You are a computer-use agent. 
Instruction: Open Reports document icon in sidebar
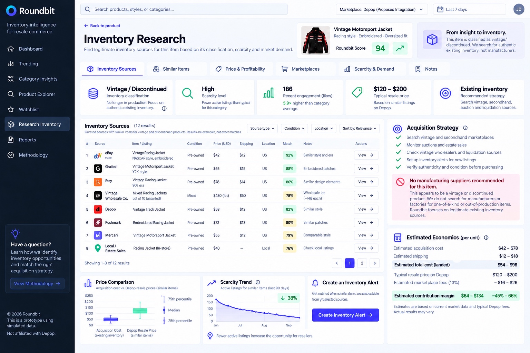coord(11,140)
